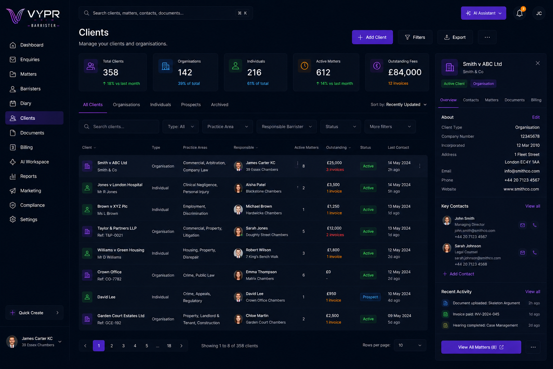Open Sort by Recently Updated dropdown
Image resolution: width=553 pixels, height=369 pixels.
coord(399,105)
